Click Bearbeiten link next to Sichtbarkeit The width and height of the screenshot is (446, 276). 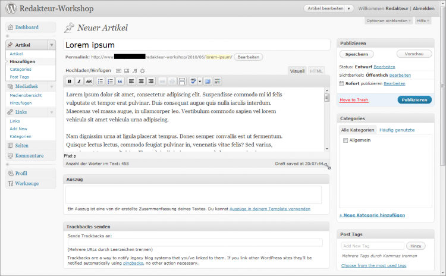pos(400,75)
